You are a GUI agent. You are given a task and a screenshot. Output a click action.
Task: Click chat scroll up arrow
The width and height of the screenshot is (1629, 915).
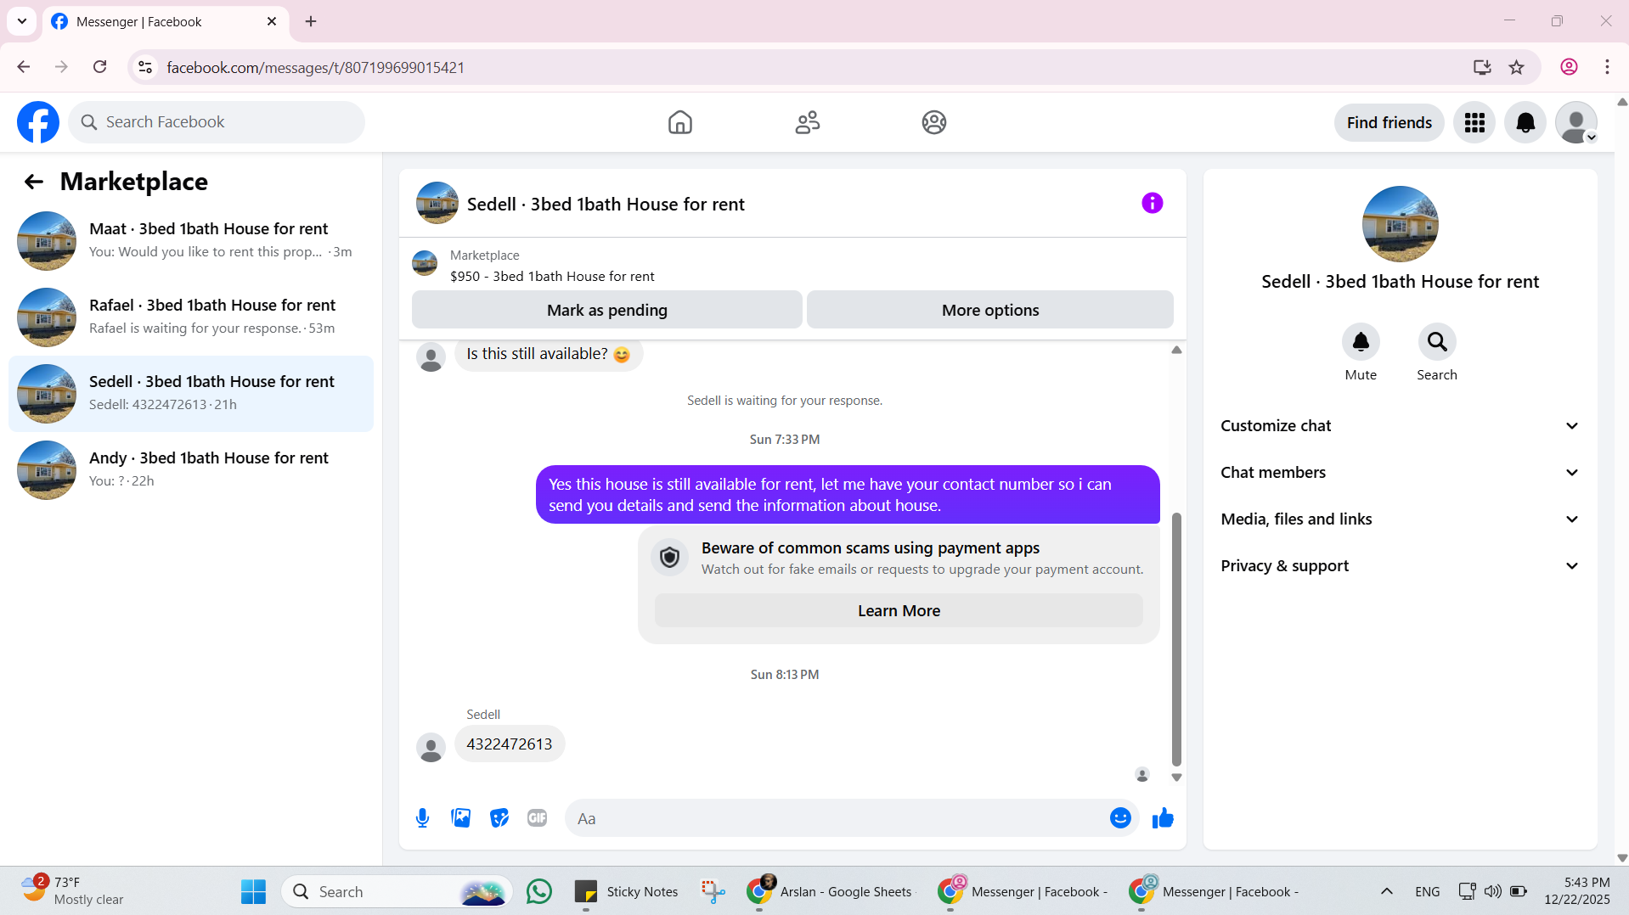pos(1176,350)
